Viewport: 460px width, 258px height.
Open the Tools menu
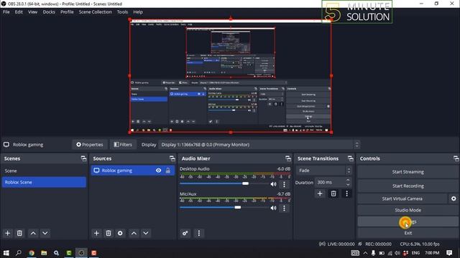point(122,12)
